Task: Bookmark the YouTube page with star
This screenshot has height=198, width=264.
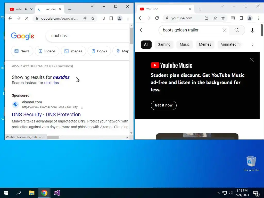Action: click(x=223, y=18)
